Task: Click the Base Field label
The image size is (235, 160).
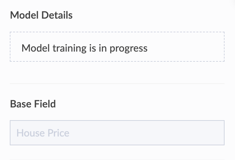Action: [33, 104]
